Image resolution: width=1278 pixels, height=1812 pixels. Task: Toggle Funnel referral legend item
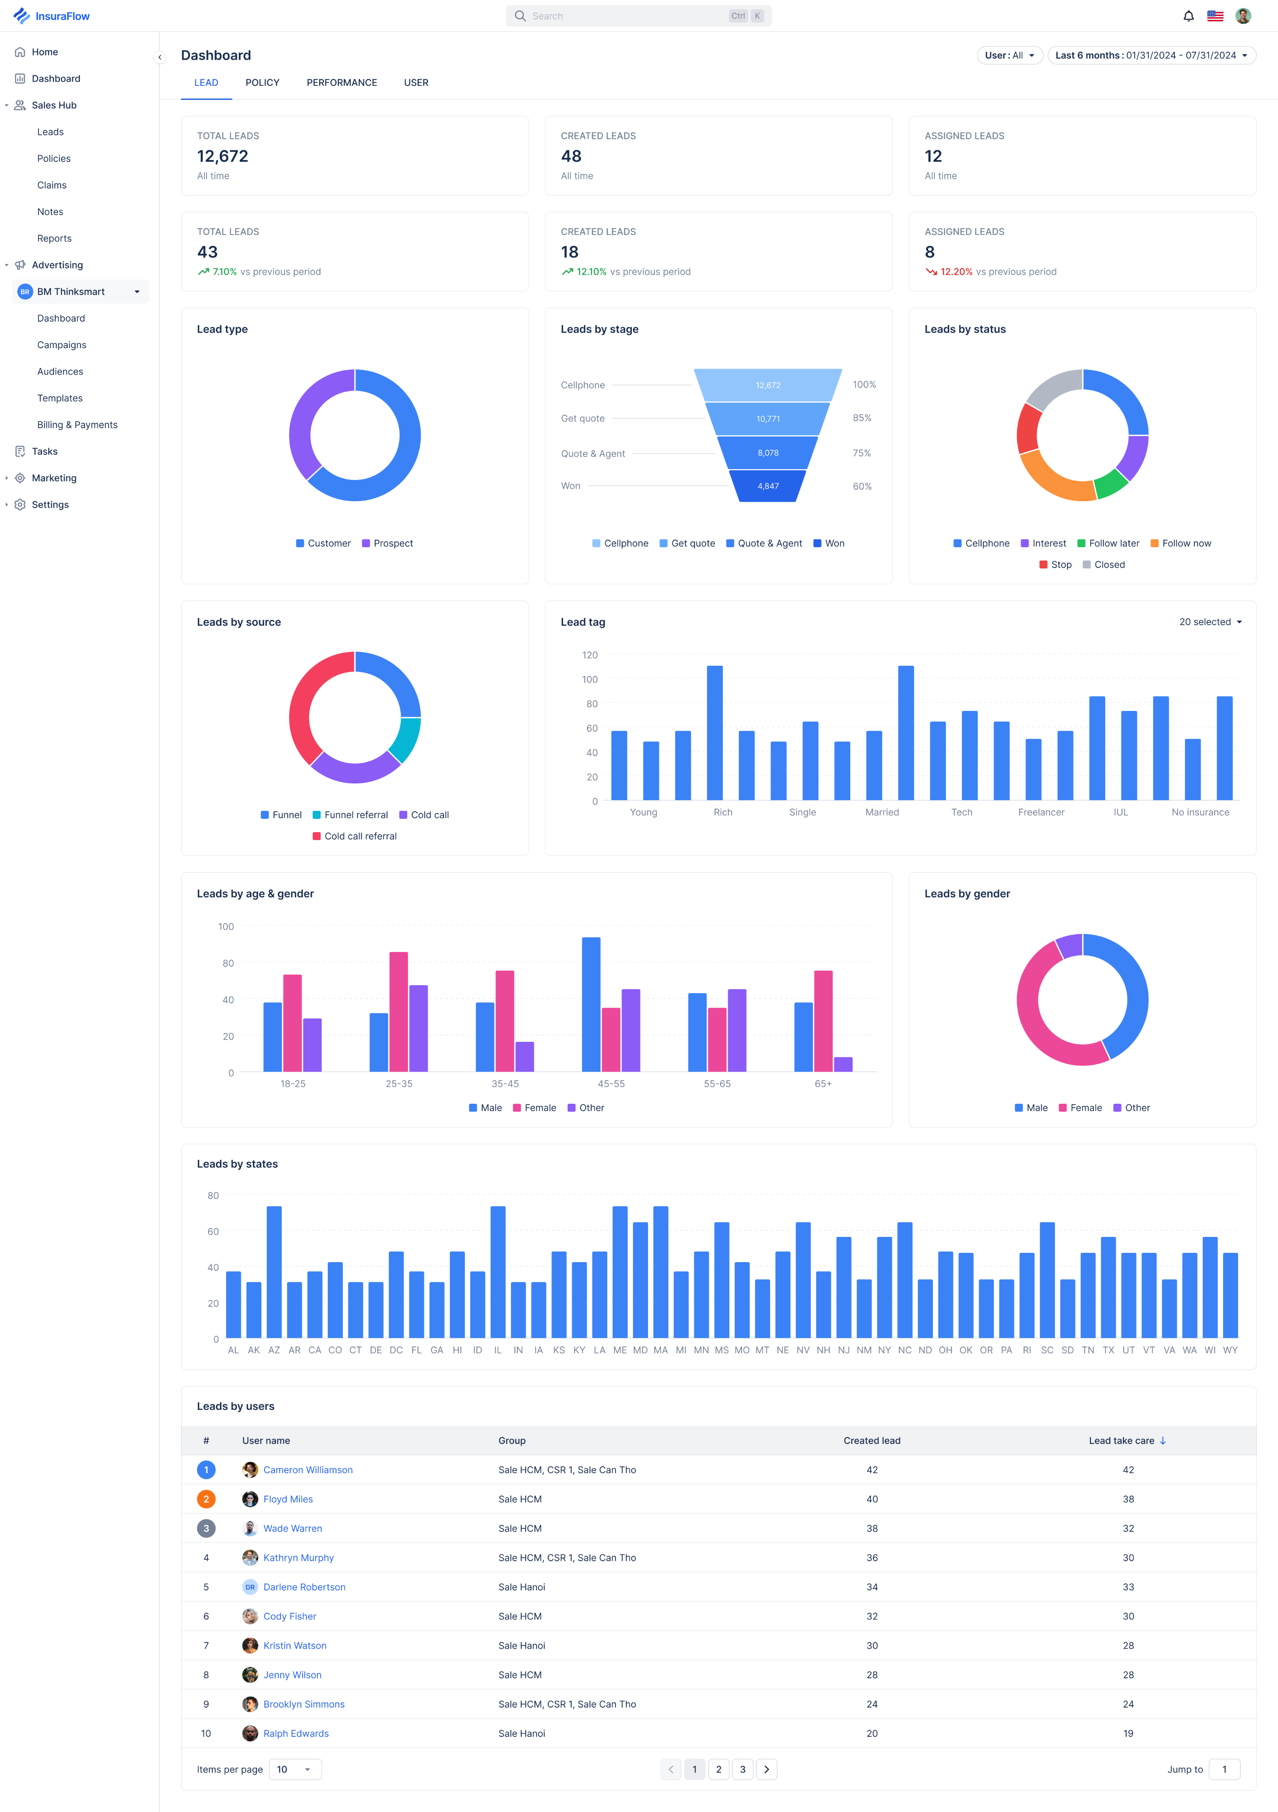coord(350,814)
